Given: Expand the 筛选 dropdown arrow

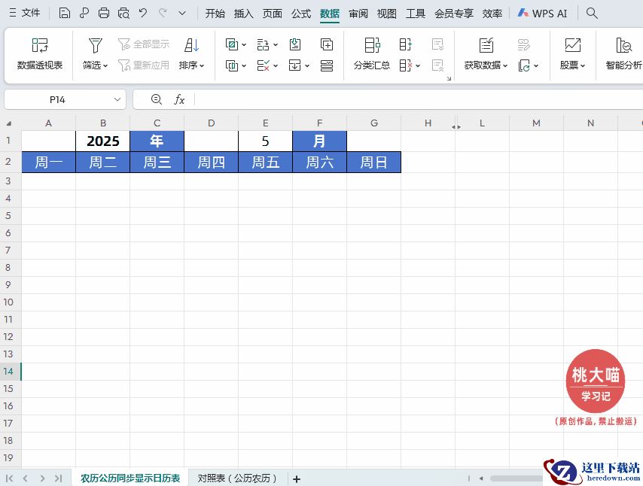Looking at the screenshot, I should click(105, 65).
